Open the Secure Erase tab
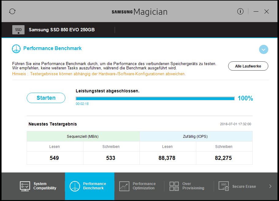 tap(239, 186)
